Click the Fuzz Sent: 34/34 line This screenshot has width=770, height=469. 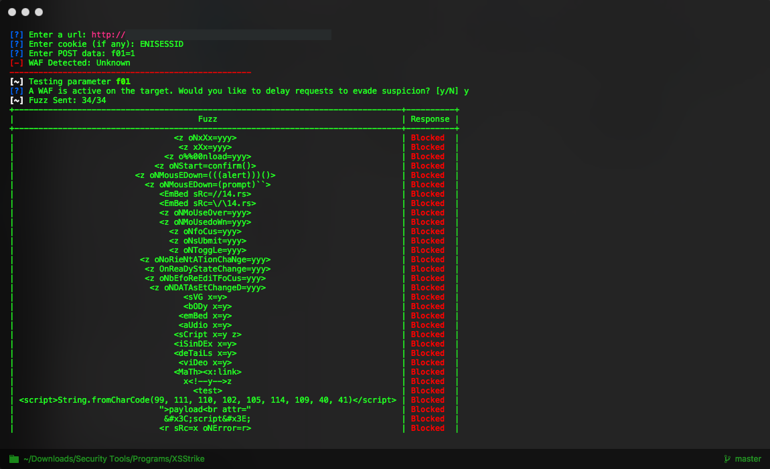58,100
